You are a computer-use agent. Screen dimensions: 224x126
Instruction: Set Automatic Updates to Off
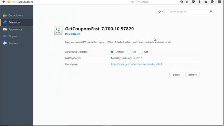coord(141,52)
